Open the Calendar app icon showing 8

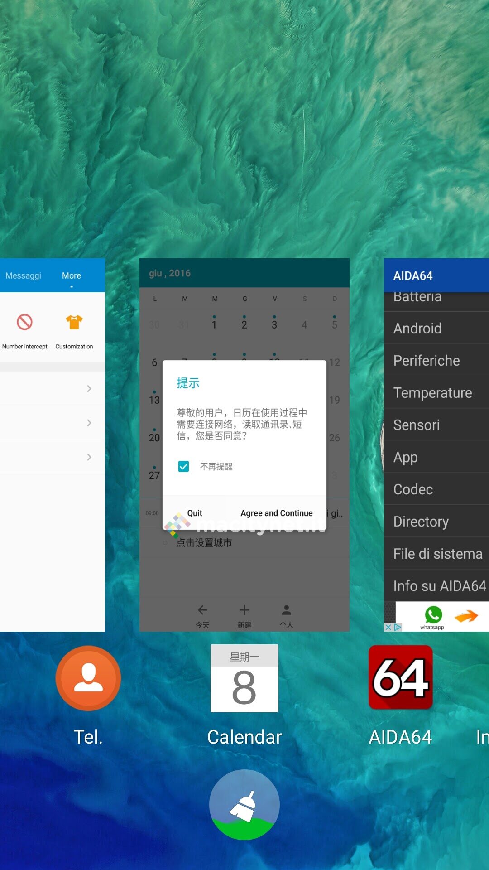coord(244,678)
